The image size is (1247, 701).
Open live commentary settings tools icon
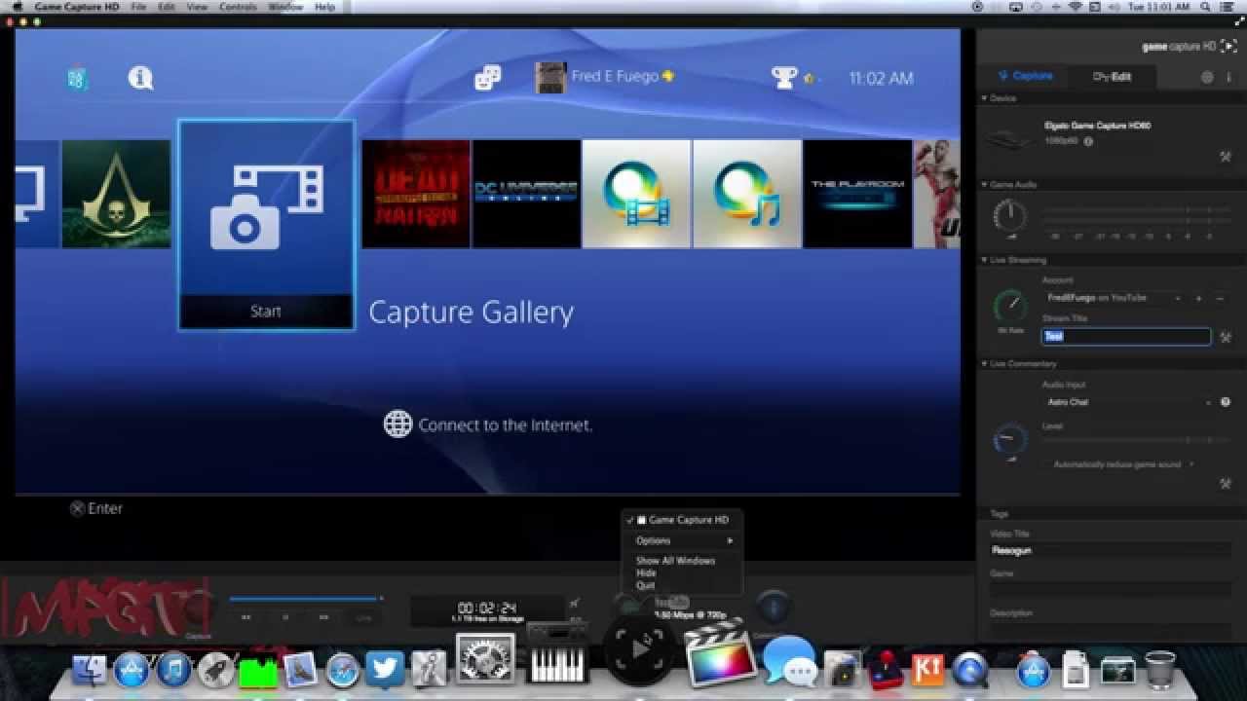point(1226,484)
